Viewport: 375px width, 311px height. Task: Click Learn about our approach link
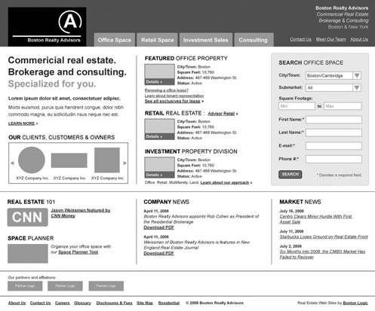pyautogui.click(x=225, y=182)
